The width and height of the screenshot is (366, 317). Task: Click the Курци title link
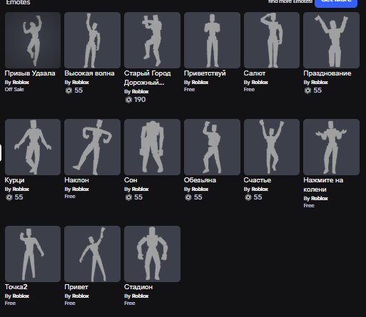14,180
